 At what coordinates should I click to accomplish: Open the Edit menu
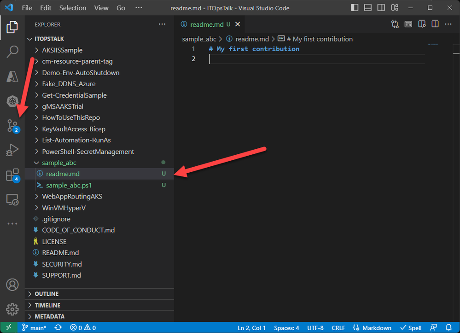[x=46, y=8]
